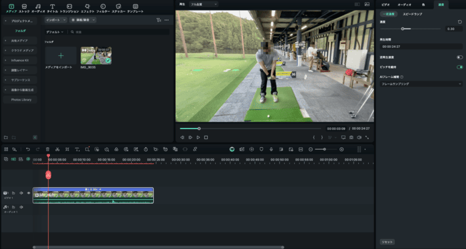
Task: Open the デフォルト sort dropdown
Action: click(55, 32)
